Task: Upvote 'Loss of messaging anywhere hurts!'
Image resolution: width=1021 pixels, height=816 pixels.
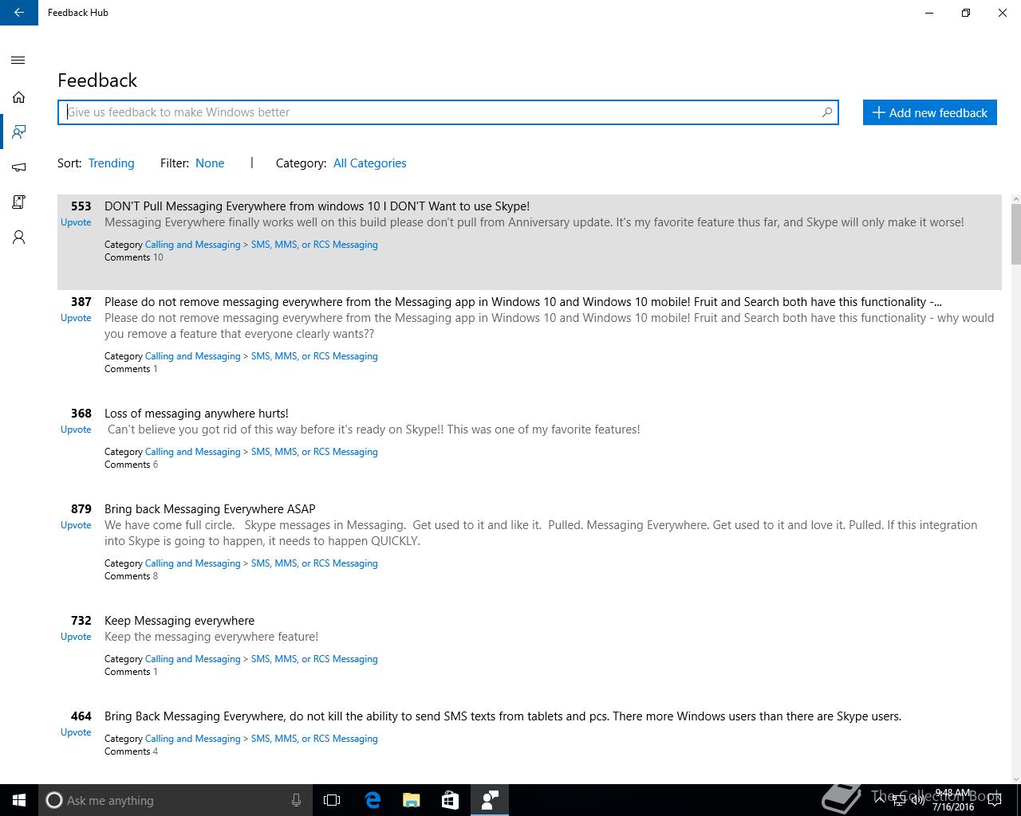Action: (76, 430)
